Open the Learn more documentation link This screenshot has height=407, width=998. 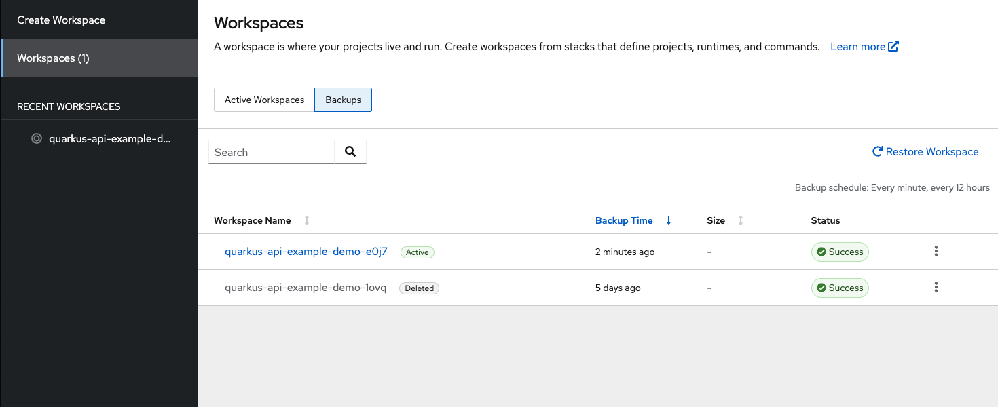(x=857, y=45)
